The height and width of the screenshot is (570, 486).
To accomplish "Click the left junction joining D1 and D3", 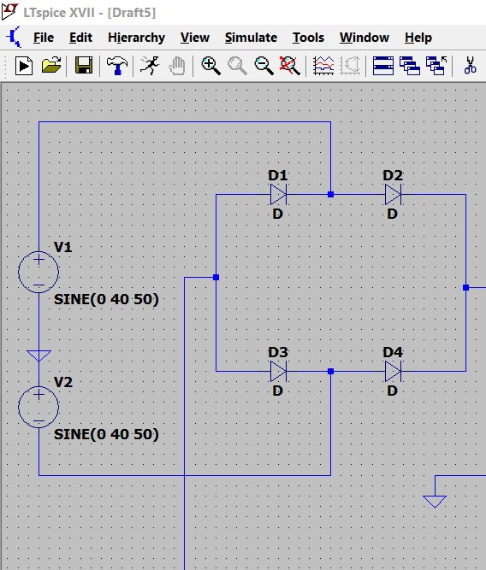I will 216,278.
